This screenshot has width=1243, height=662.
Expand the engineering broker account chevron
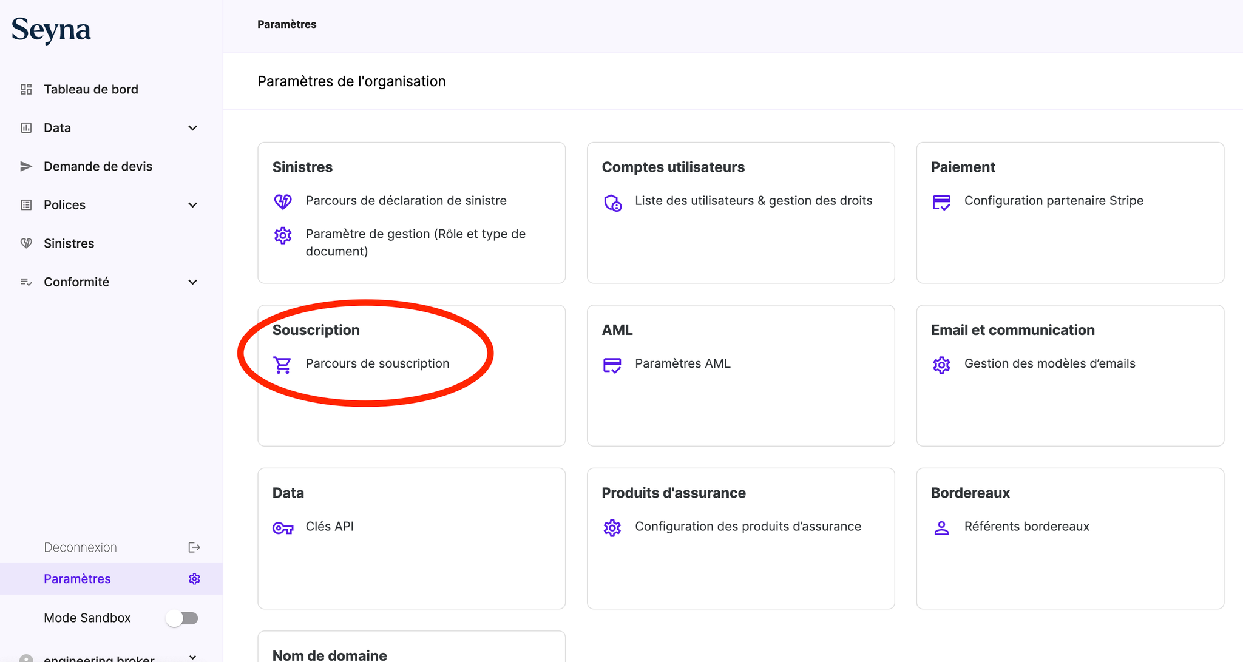coord(193,657)
